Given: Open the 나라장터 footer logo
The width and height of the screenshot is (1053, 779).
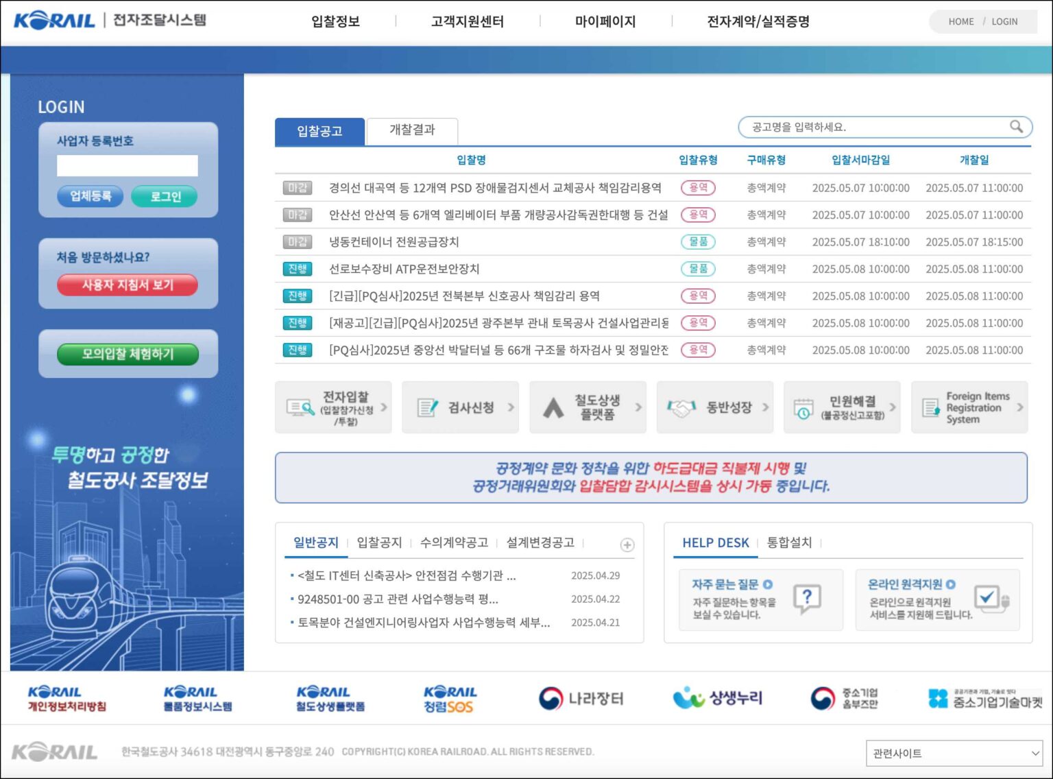Looking at the screenshot, I should point(581,697).
